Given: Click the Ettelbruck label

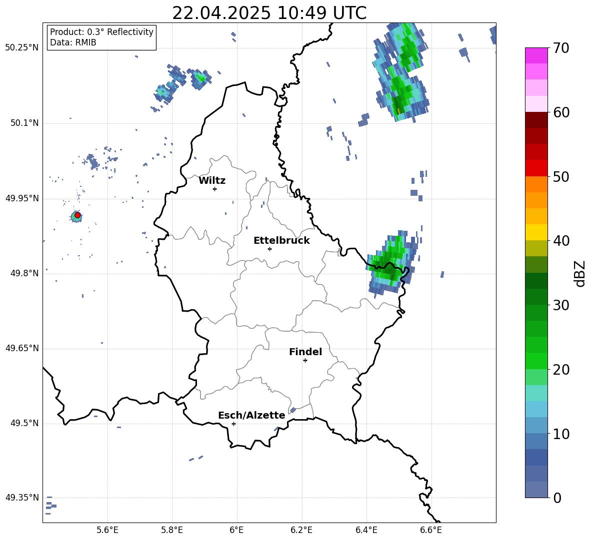Looking at the screenshot, I should coord(281,241).
